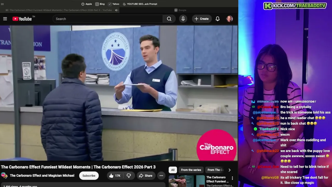Open the Bing bookmark favicon
Screen dimensions: 332x187
click(x=97, y=4)
